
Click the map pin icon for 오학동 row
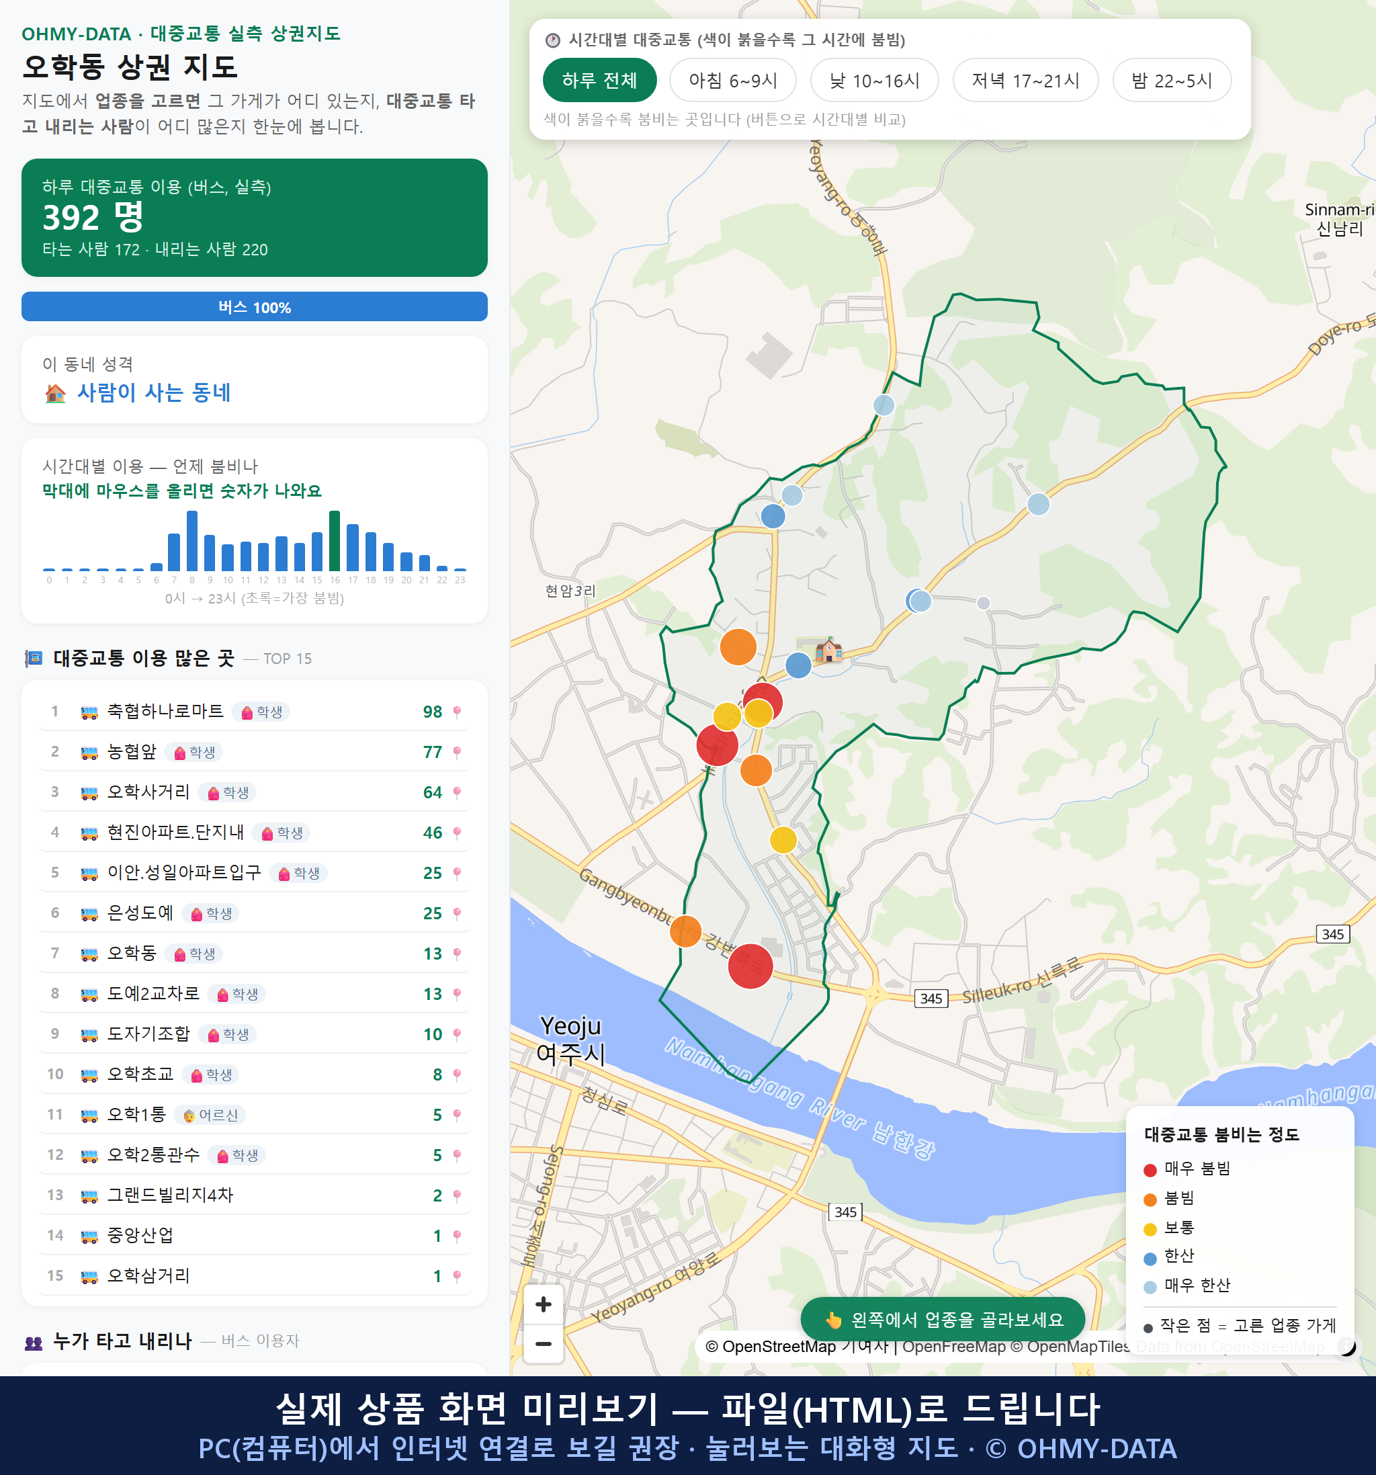pos(457,954)
